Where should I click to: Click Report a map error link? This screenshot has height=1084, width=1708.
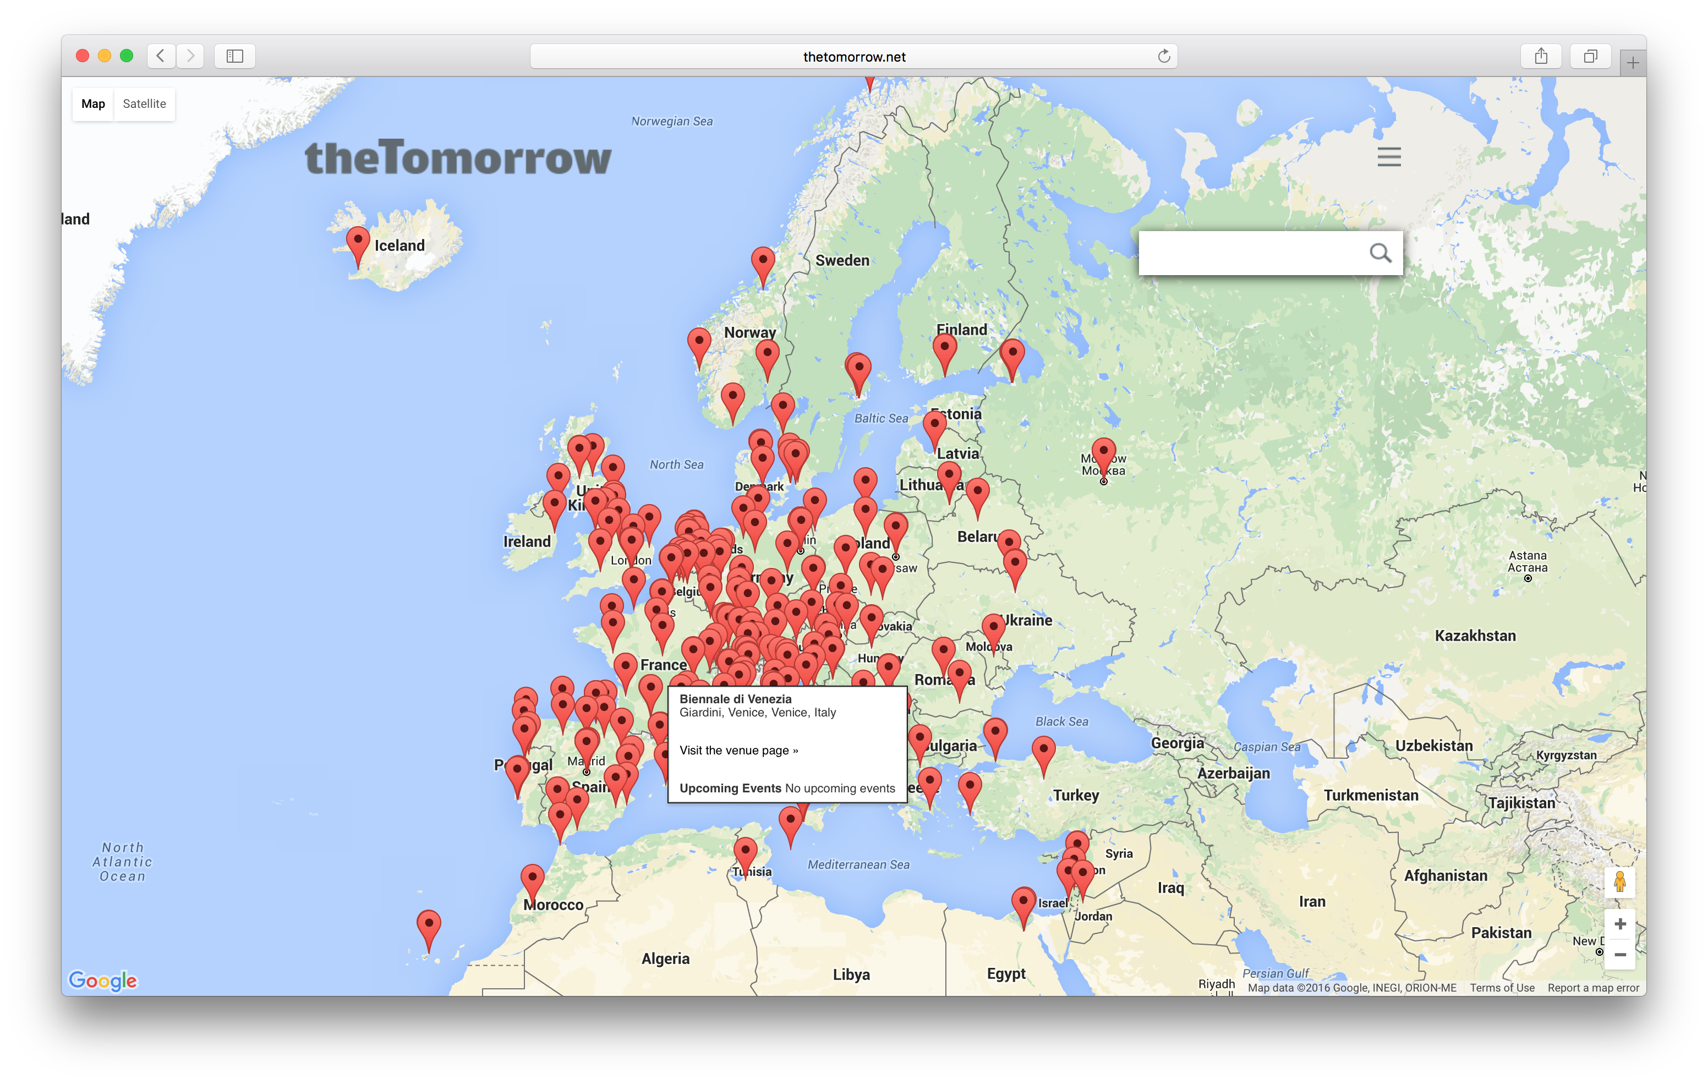[x=1592, y=988]
